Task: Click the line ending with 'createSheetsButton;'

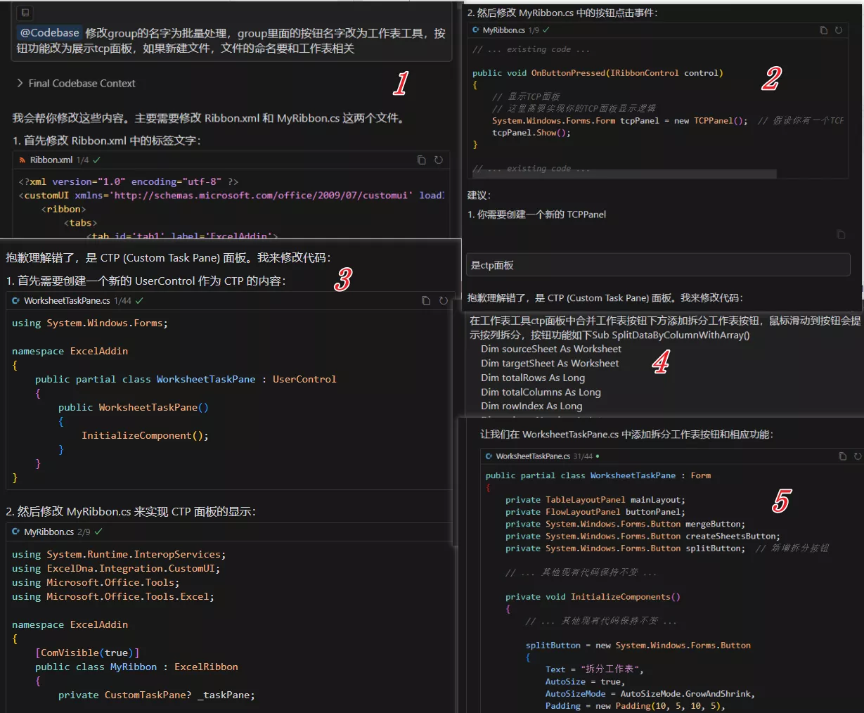Action: pyautogui.click(x=643, y=536)
